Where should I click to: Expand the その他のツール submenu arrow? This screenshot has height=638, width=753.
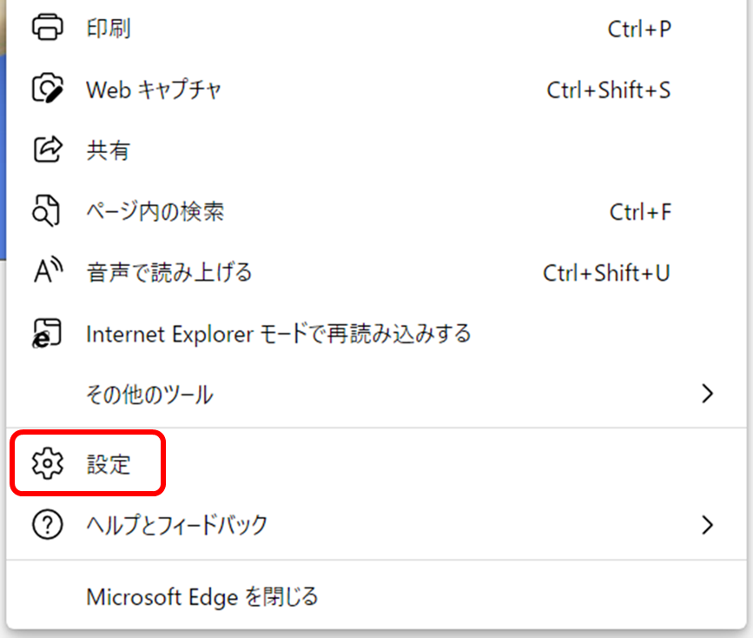[707, 394]
